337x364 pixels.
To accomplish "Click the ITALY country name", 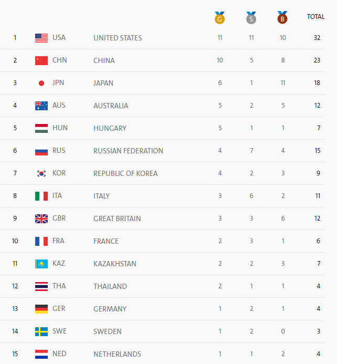I will (x=102, y=196).
